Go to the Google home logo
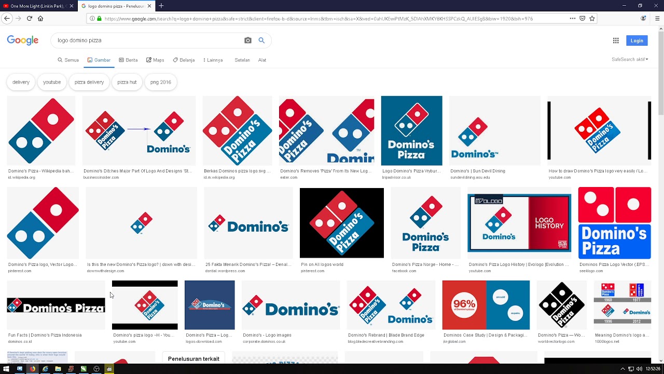The image size is (664, 374). [x=23, y=41]
